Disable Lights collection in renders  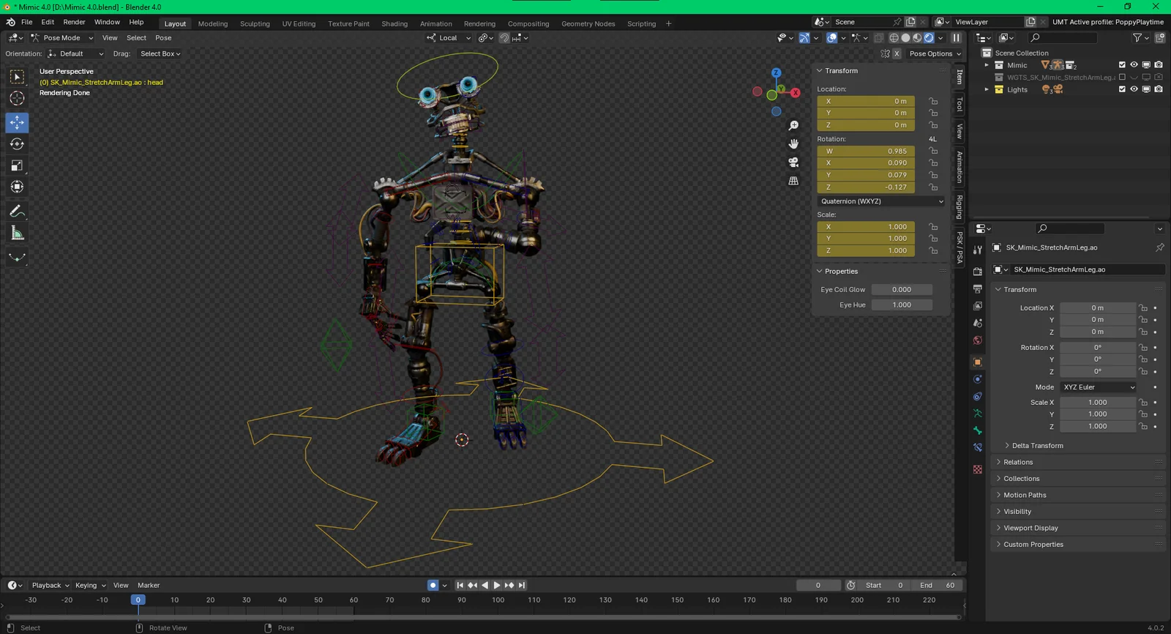(1159, 89)
